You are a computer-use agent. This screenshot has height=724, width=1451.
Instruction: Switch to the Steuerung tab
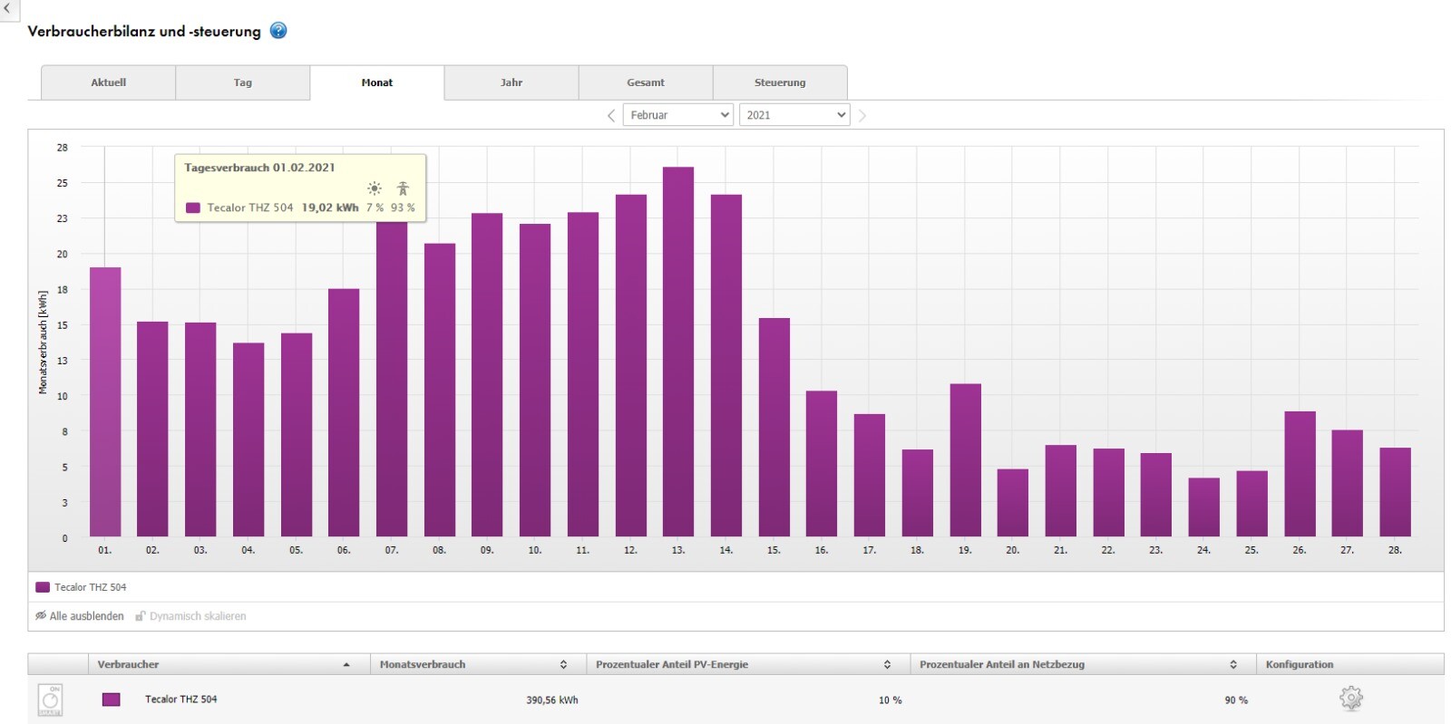click(780, 82)
